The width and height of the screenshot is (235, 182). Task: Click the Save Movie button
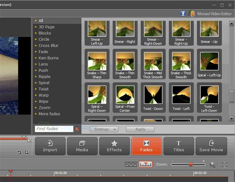211,146
